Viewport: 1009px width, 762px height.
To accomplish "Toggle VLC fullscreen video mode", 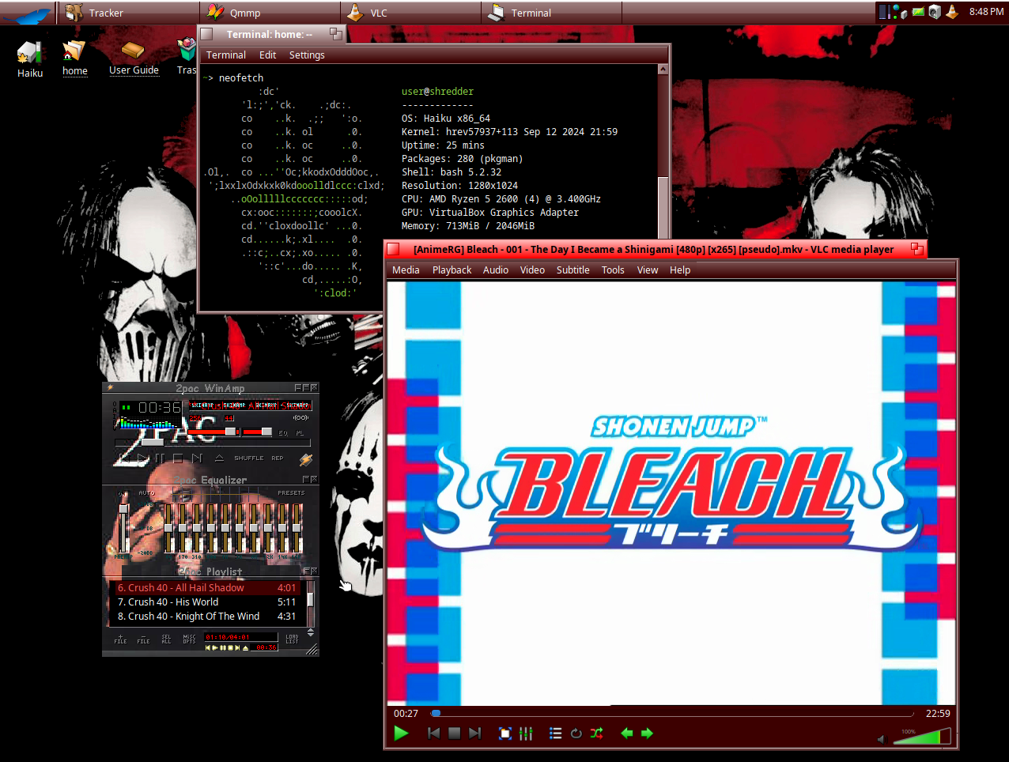I will coord(505,734).
